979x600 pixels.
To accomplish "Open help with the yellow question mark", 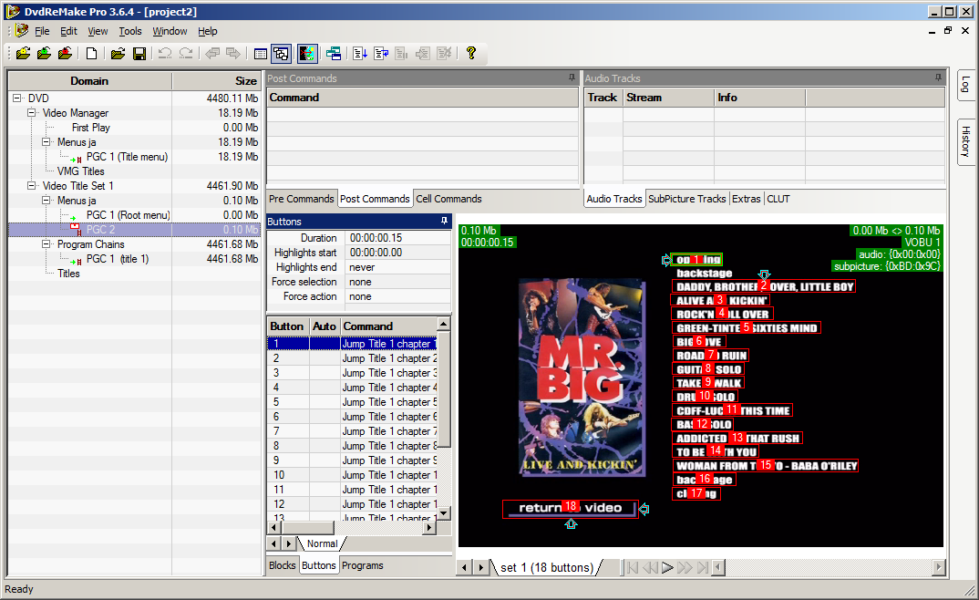I will [471, 53].
